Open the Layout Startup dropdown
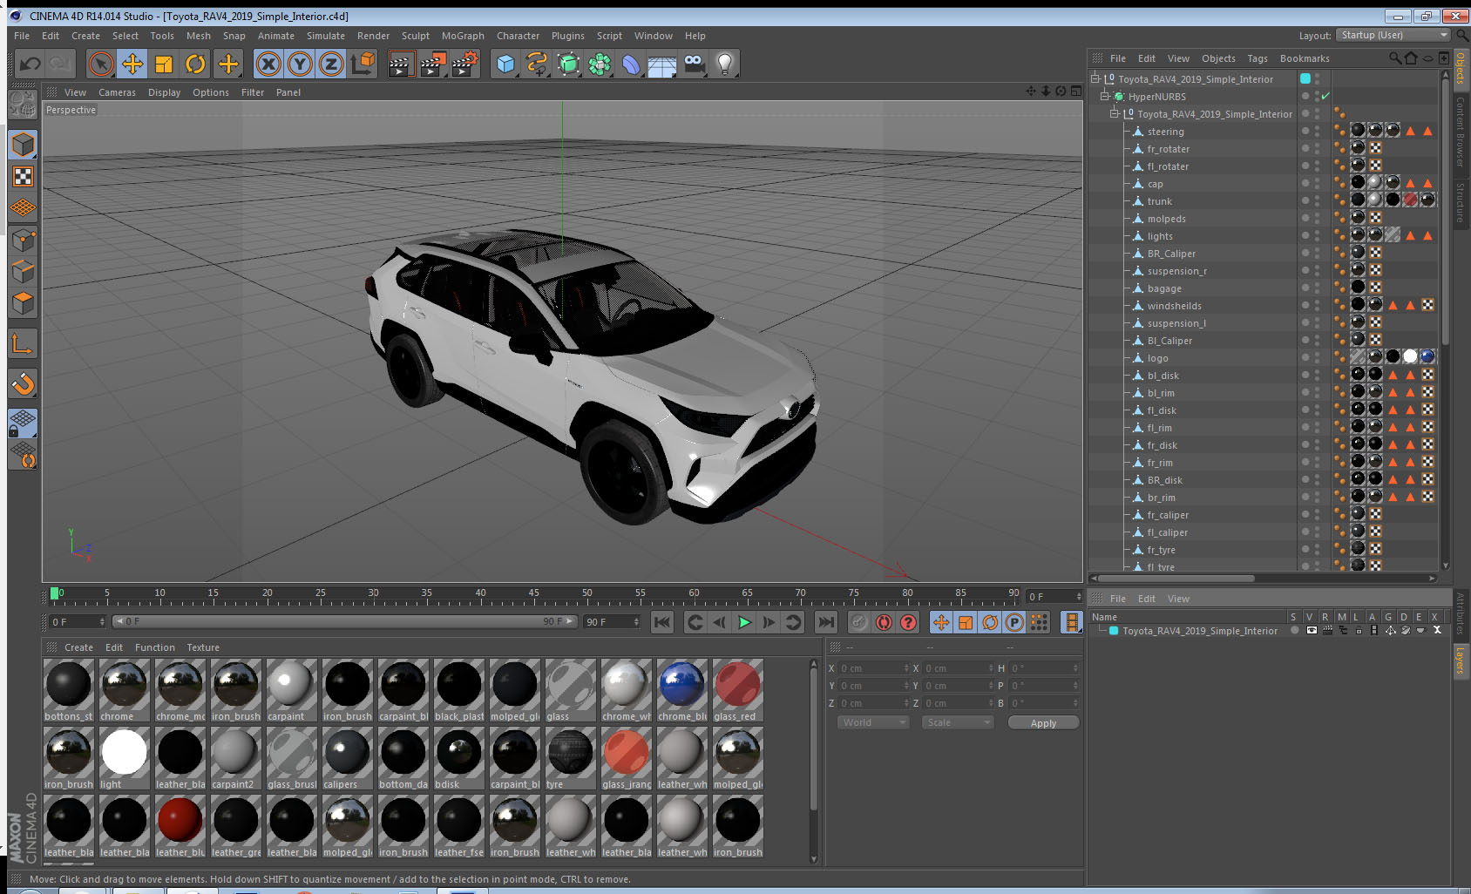Viewport: 1471px width, 894px height. [1393, 35]
